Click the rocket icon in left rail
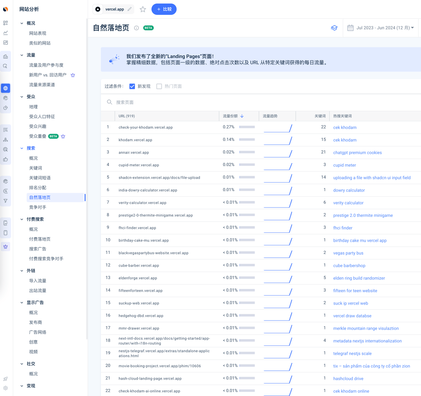This screenshot has height=396, width=421. 5,378
